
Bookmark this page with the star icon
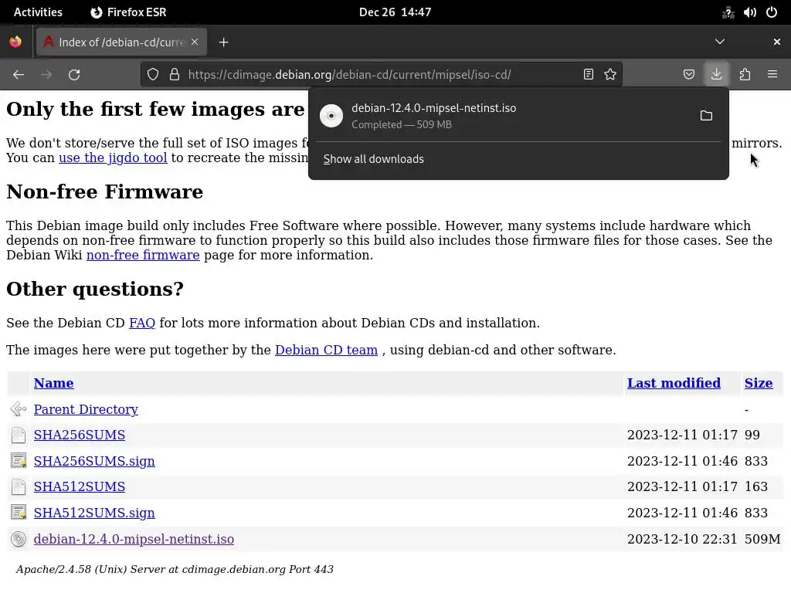(610, 75)
